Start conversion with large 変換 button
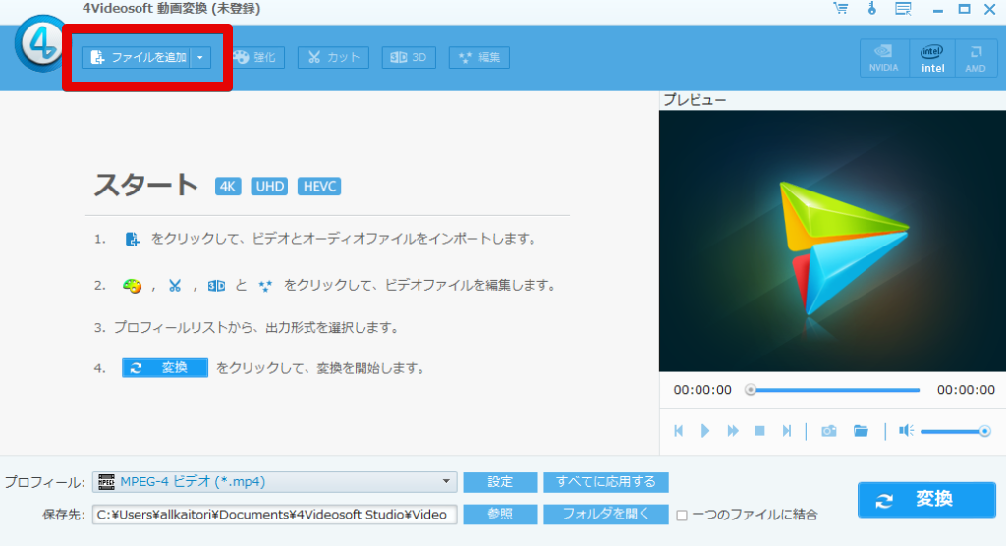Image resolution: width=1006 pixels, height=546 pixels. [x=926, y=500]
